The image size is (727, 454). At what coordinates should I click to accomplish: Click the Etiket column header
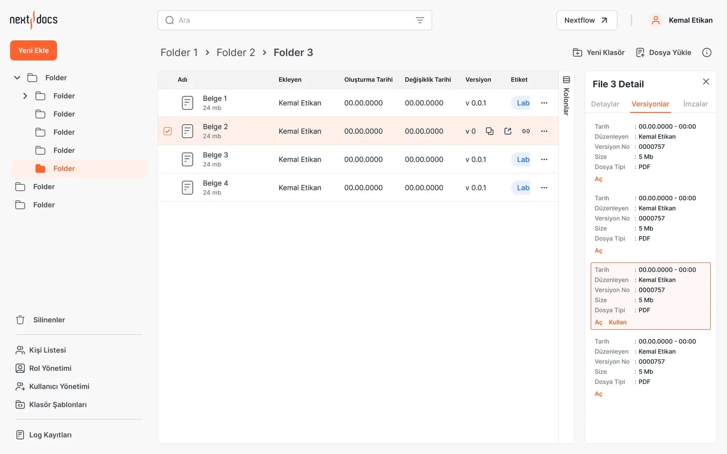pyautogui.click(x=519, y=80)
